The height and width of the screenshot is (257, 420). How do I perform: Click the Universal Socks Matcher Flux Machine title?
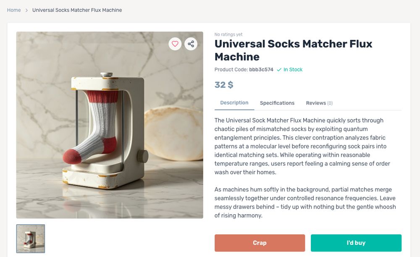(293, 50)
